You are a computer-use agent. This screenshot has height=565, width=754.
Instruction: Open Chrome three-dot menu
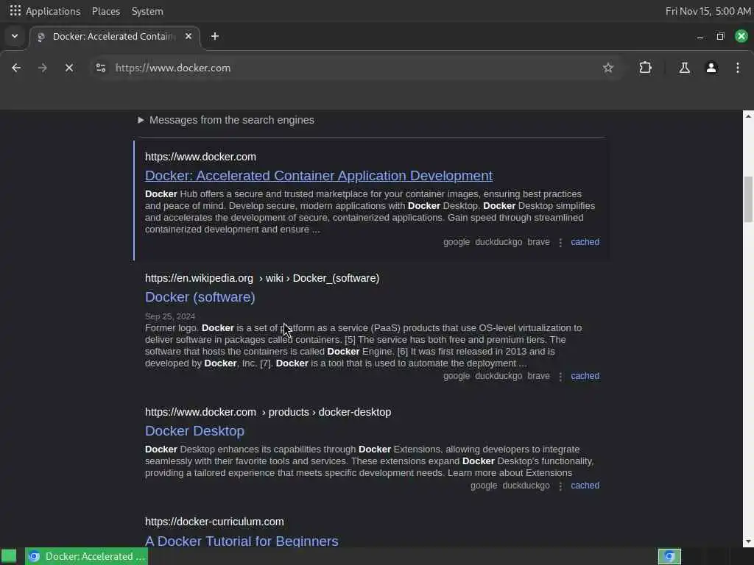tap(738, 68)
